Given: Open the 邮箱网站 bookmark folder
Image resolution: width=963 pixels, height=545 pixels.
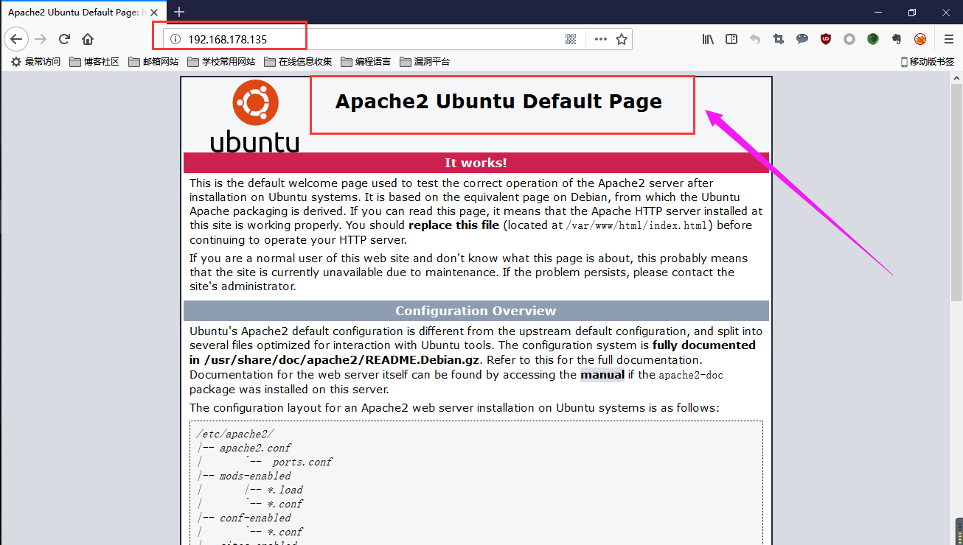Looking at the screenshot, I should coord(153,62).
